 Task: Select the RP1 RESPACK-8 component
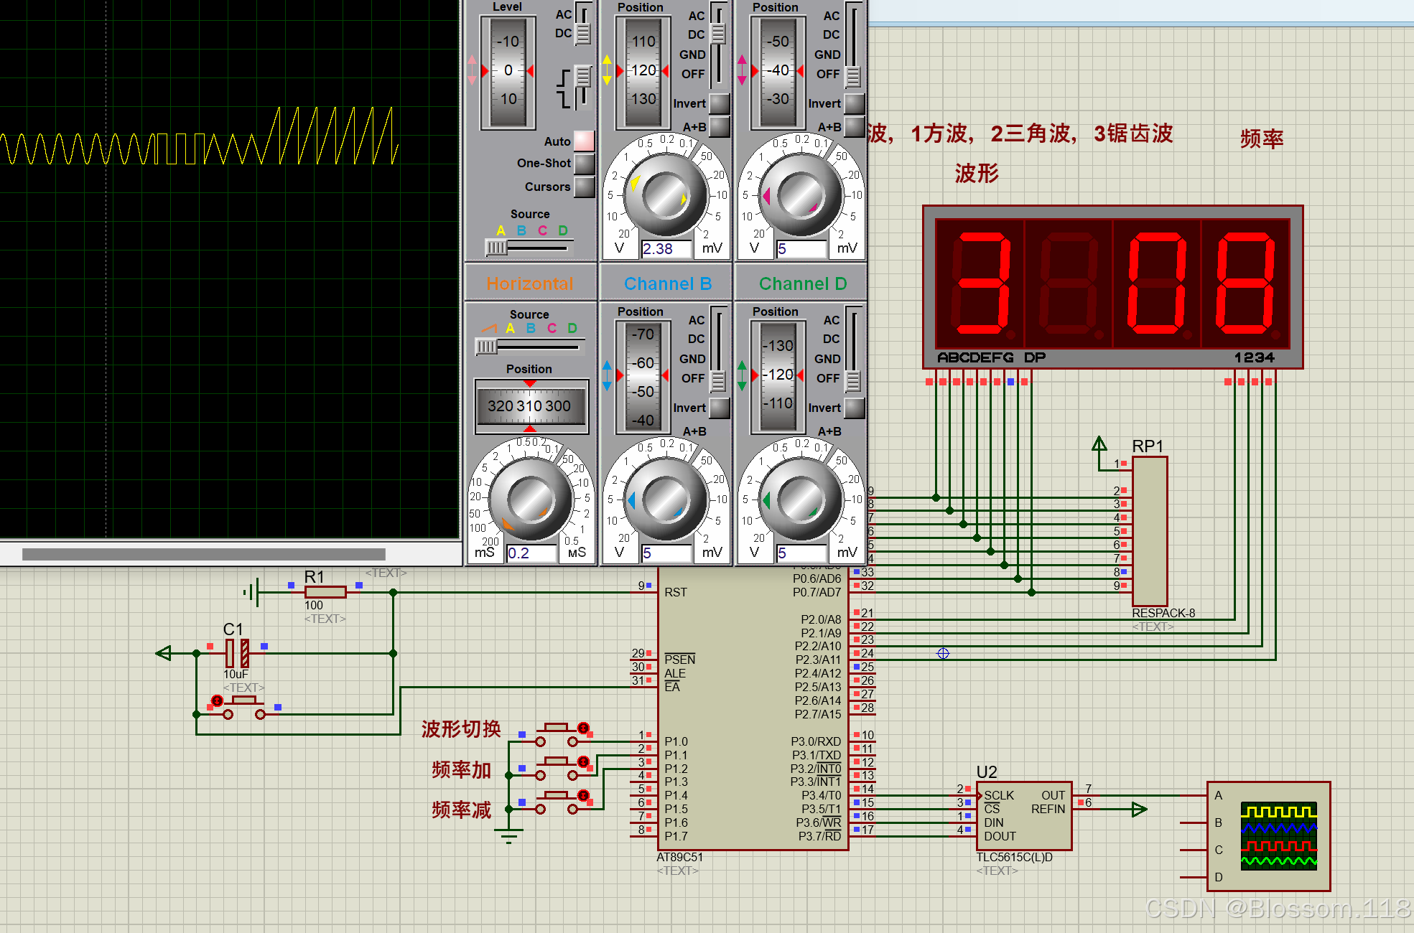point(1149,531)
